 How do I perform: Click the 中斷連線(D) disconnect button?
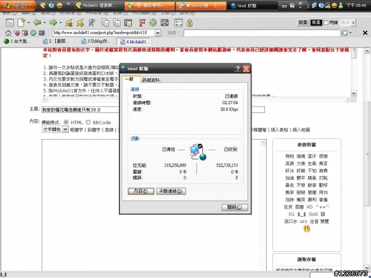click(x=171, y=191)
